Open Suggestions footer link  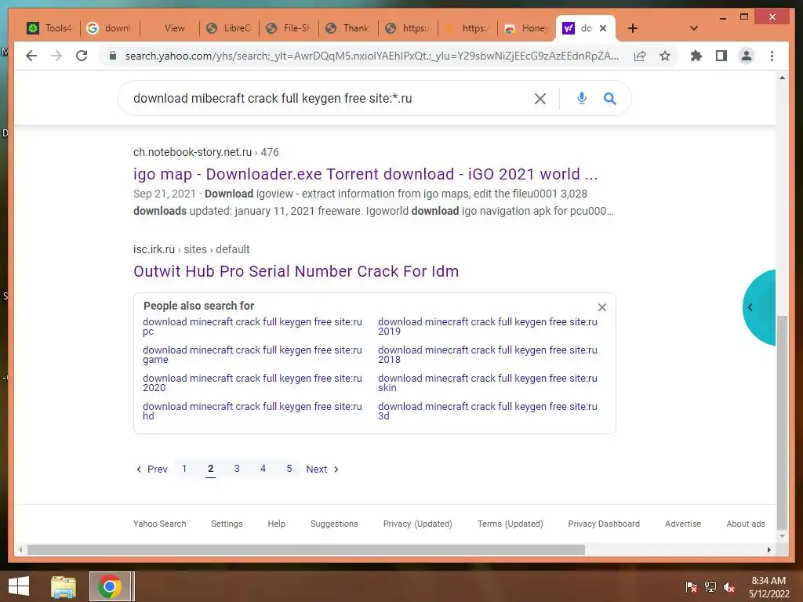point(334,524)
